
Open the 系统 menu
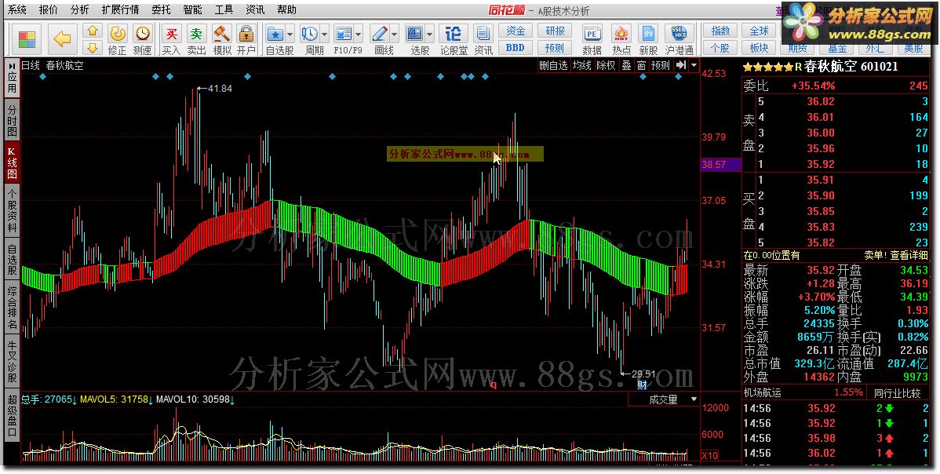click(x=16, y=9)
